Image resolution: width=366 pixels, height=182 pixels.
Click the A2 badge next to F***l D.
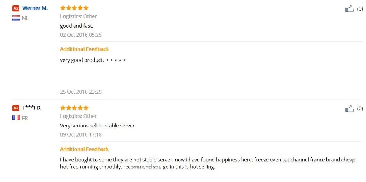coord(16,108)
